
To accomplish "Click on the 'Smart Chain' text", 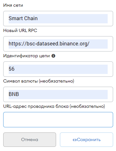I will (23, 18).
